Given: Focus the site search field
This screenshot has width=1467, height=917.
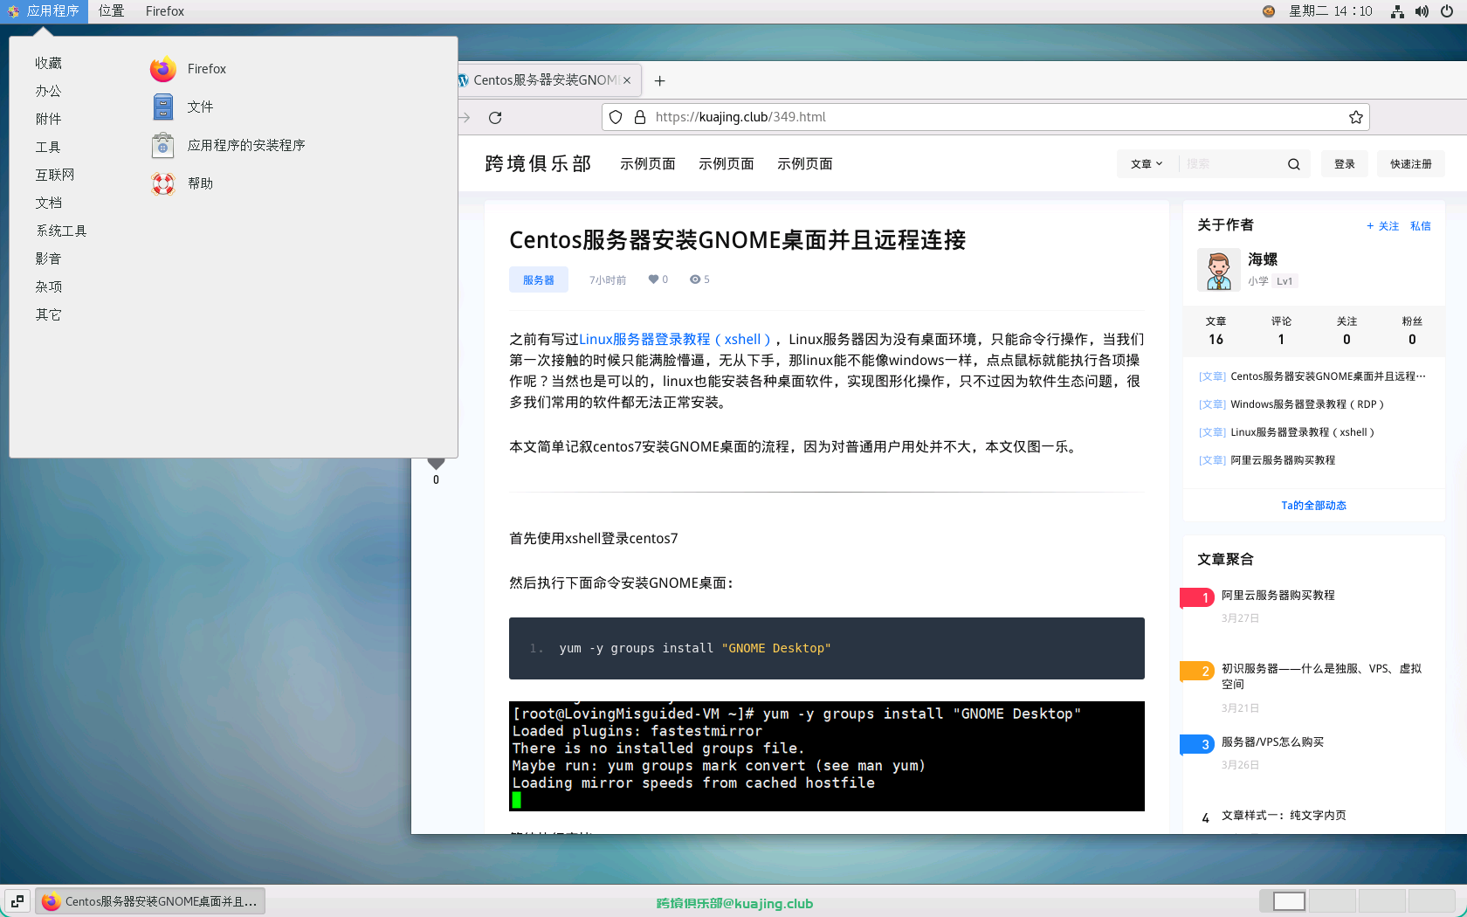Looking at the screenshot, I should tap(1231, 164).
